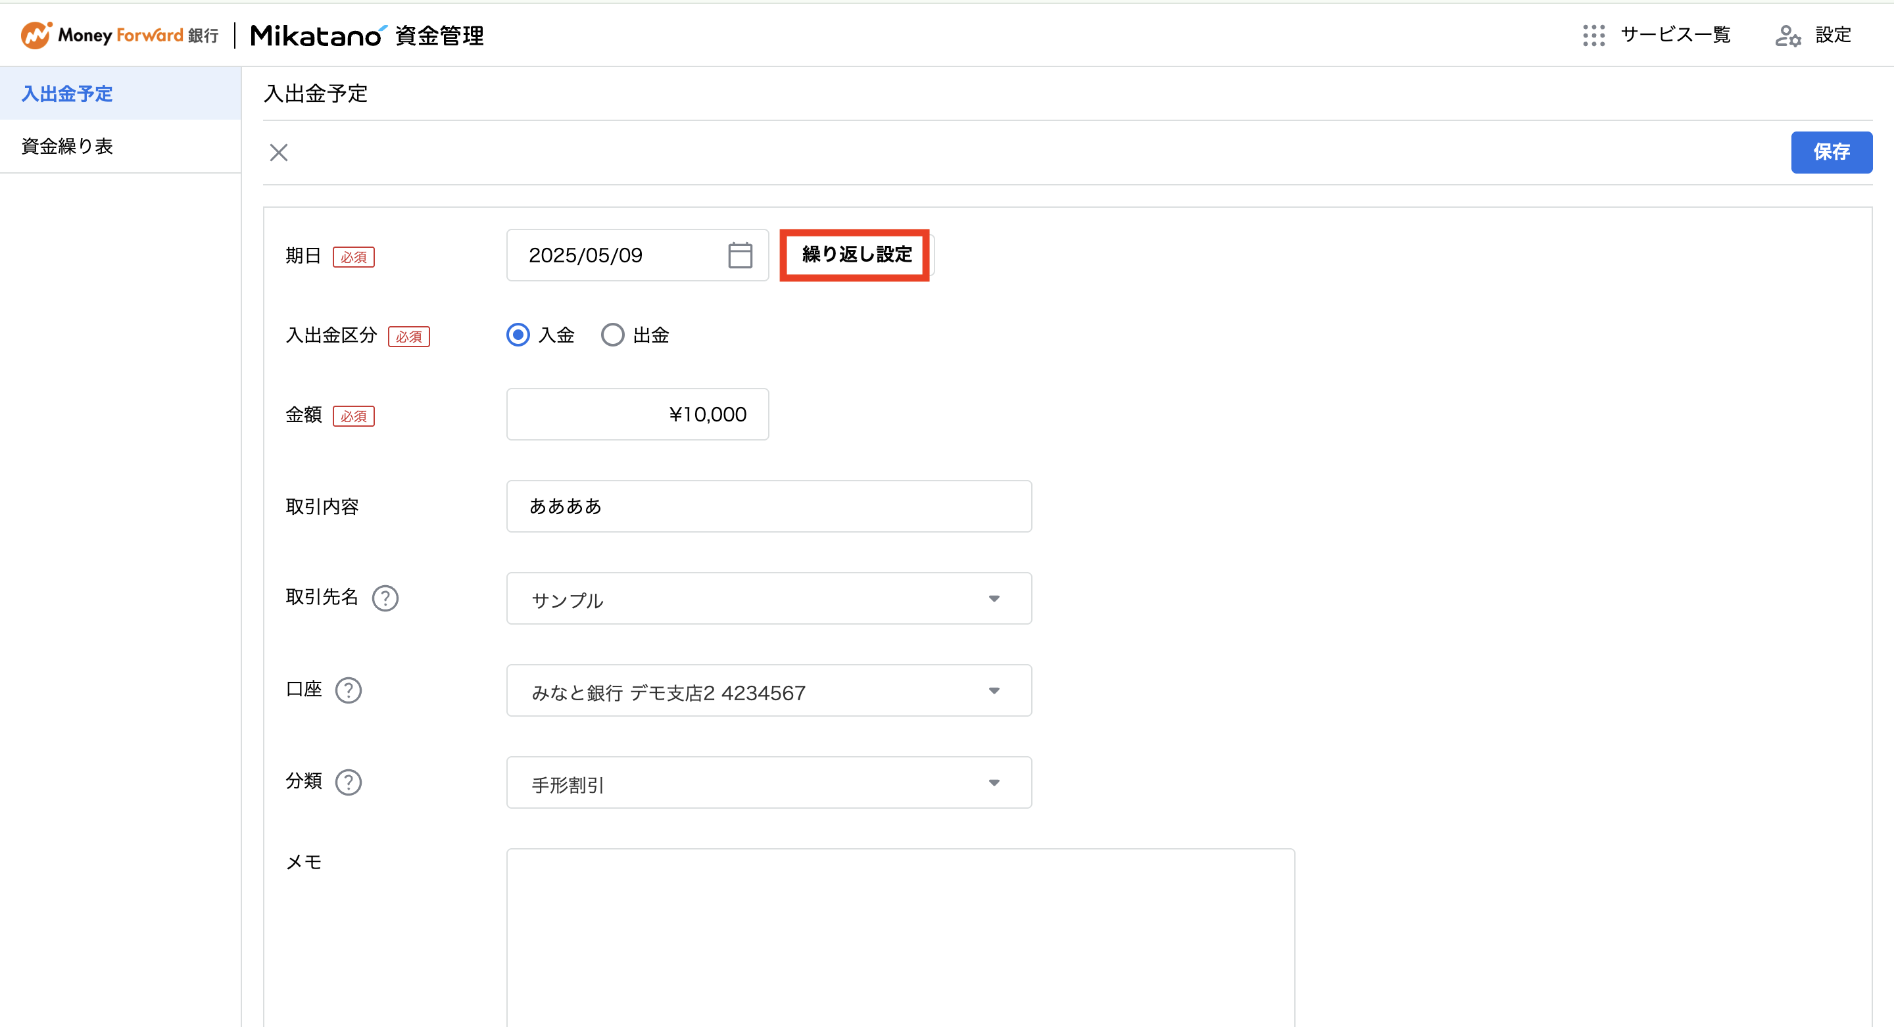Expand the 取引先名 サンプル dropdown
The image size is (1894, 1027).
coord(769,598)
